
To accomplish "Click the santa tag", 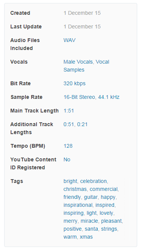I will [x=91, y=229].
